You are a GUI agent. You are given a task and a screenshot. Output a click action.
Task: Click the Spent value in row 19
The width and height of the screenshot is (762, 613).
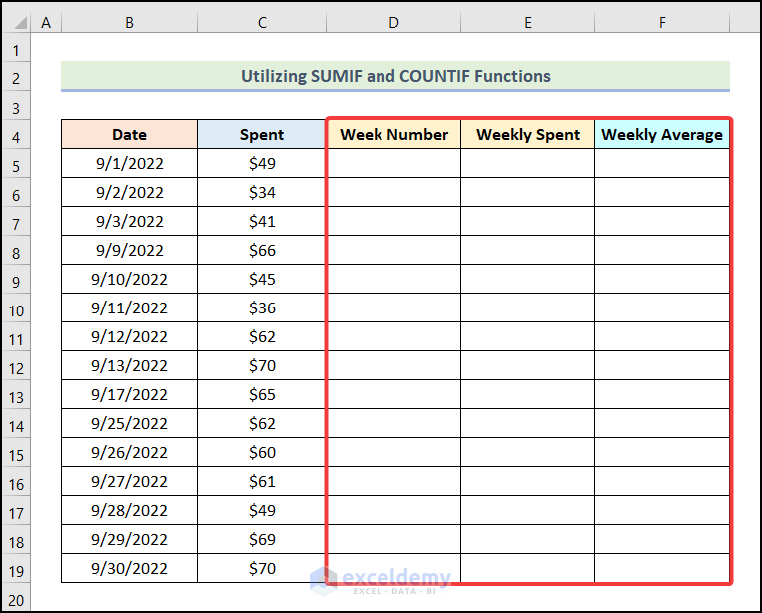coord(262,568)
